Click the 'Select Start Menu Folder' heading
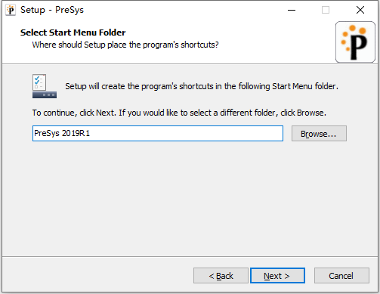The image size is (380, 294). click(x=73, y=32)
